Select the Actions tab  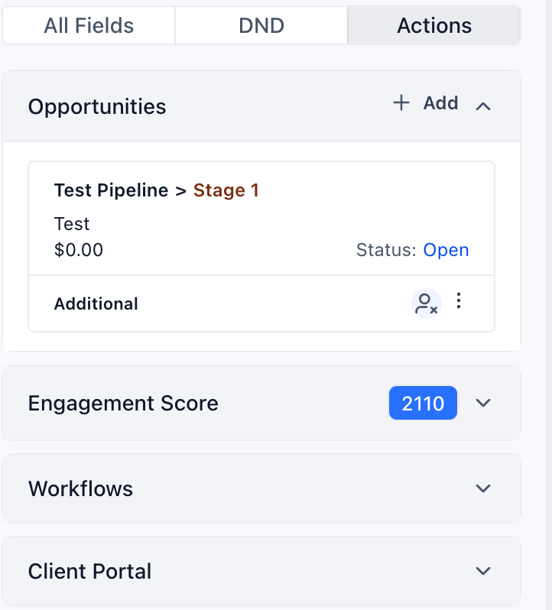(434, 26)
